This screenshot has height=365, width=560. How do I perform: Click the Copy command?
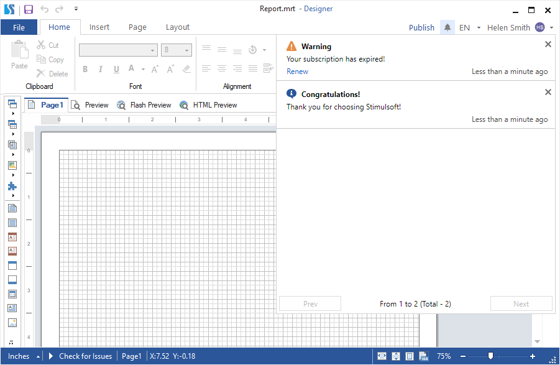50,59
